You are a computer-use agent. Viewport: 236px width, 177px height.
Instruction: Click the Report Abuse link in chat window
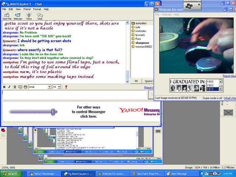click(x=149, y=87)
